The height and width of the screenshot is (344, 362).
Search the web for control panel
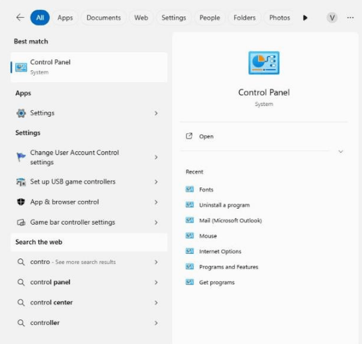click(x=89, y=282)
